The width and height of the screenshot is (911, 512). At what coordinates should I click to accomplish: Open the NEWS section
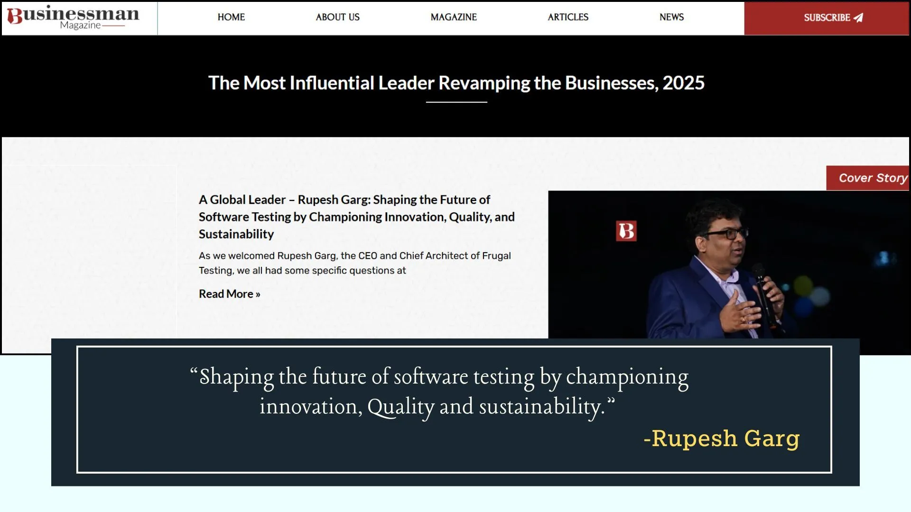[x=671, y=17]
